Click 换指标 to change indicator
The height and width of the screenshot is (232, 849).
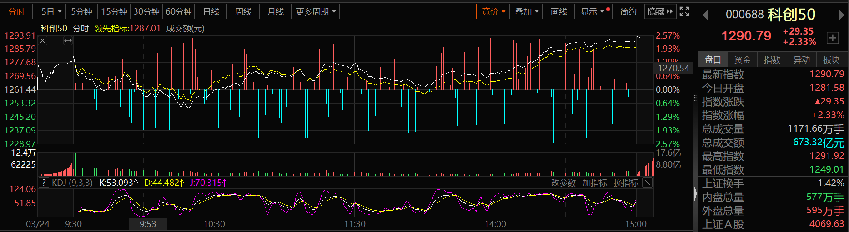click(626, 183)
